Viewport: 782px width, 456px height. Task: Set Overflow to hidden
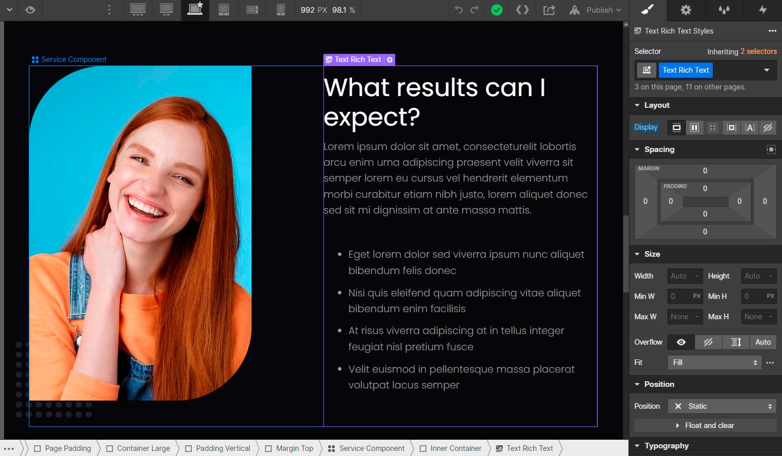(708, 342)
